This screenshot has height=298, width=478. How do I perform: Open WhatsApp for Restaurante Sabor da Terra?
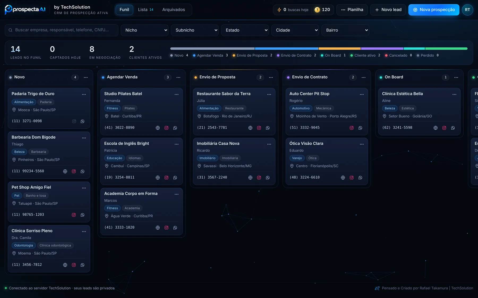click(268, 128)
